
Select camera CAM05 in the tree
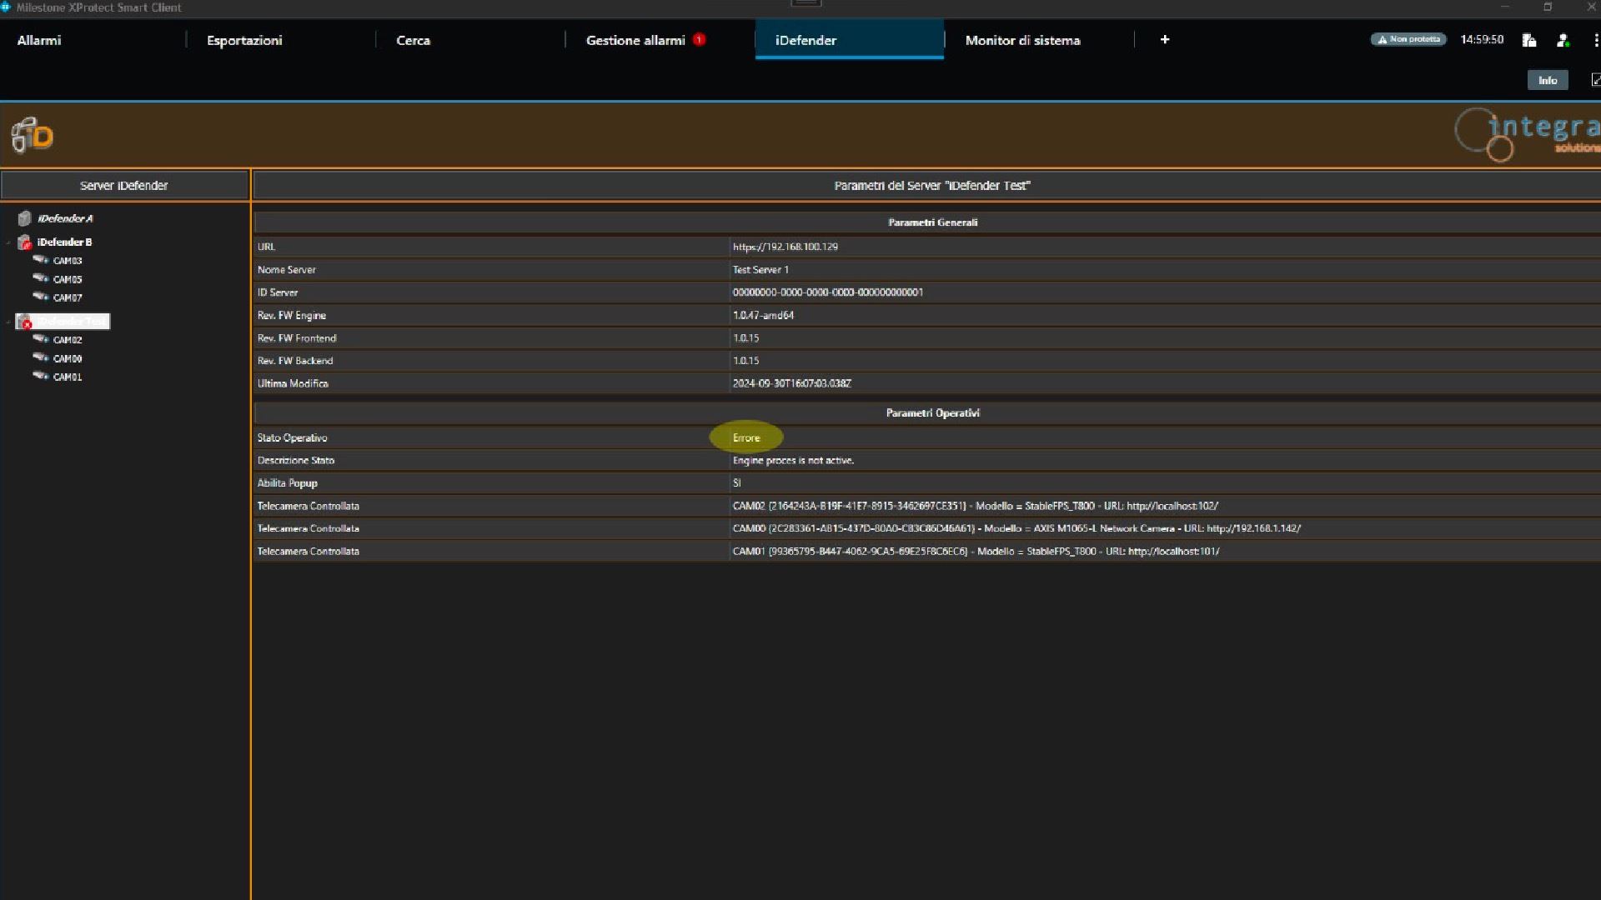click(68, 279)
